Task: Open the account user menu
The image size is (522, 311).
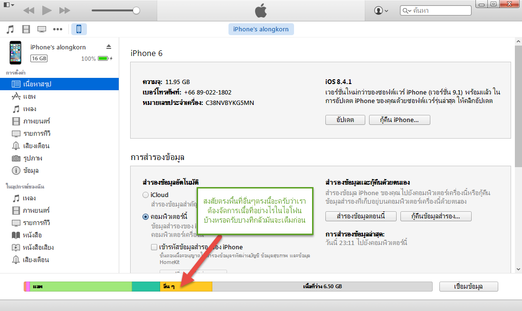Action: coord(381,10)
